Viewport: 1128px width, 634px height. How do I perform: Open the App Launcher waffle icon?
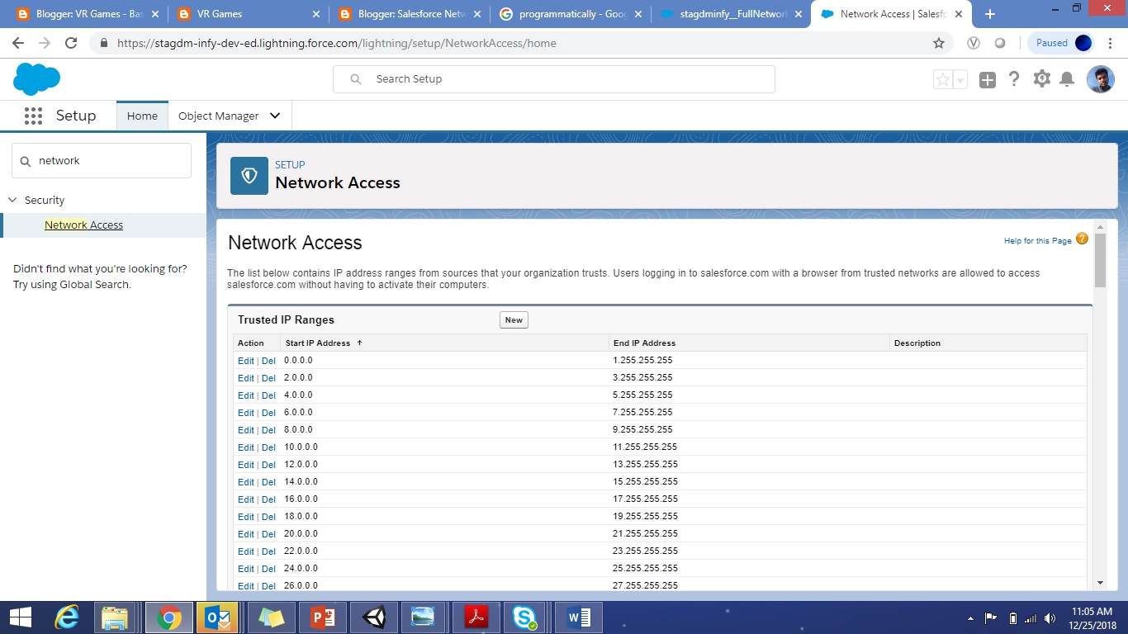pos(33,116)
